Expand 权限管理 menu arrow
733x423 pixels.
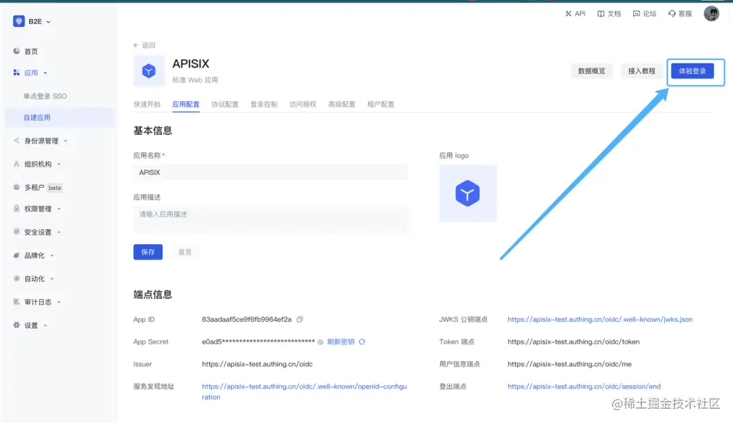pyautogui.click(x=59, y=209)
